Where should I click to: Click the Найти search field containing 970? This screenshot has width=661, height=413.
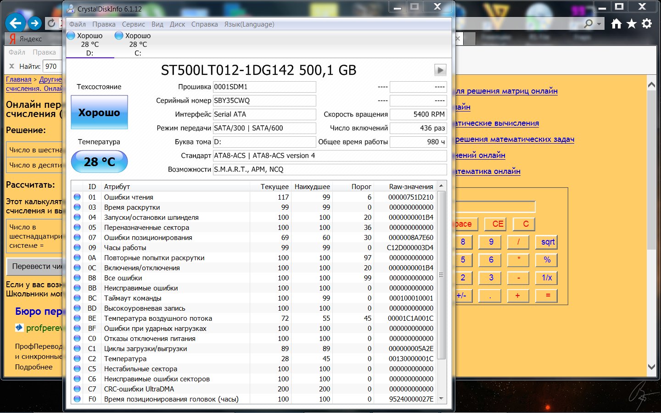click(52, 66)
